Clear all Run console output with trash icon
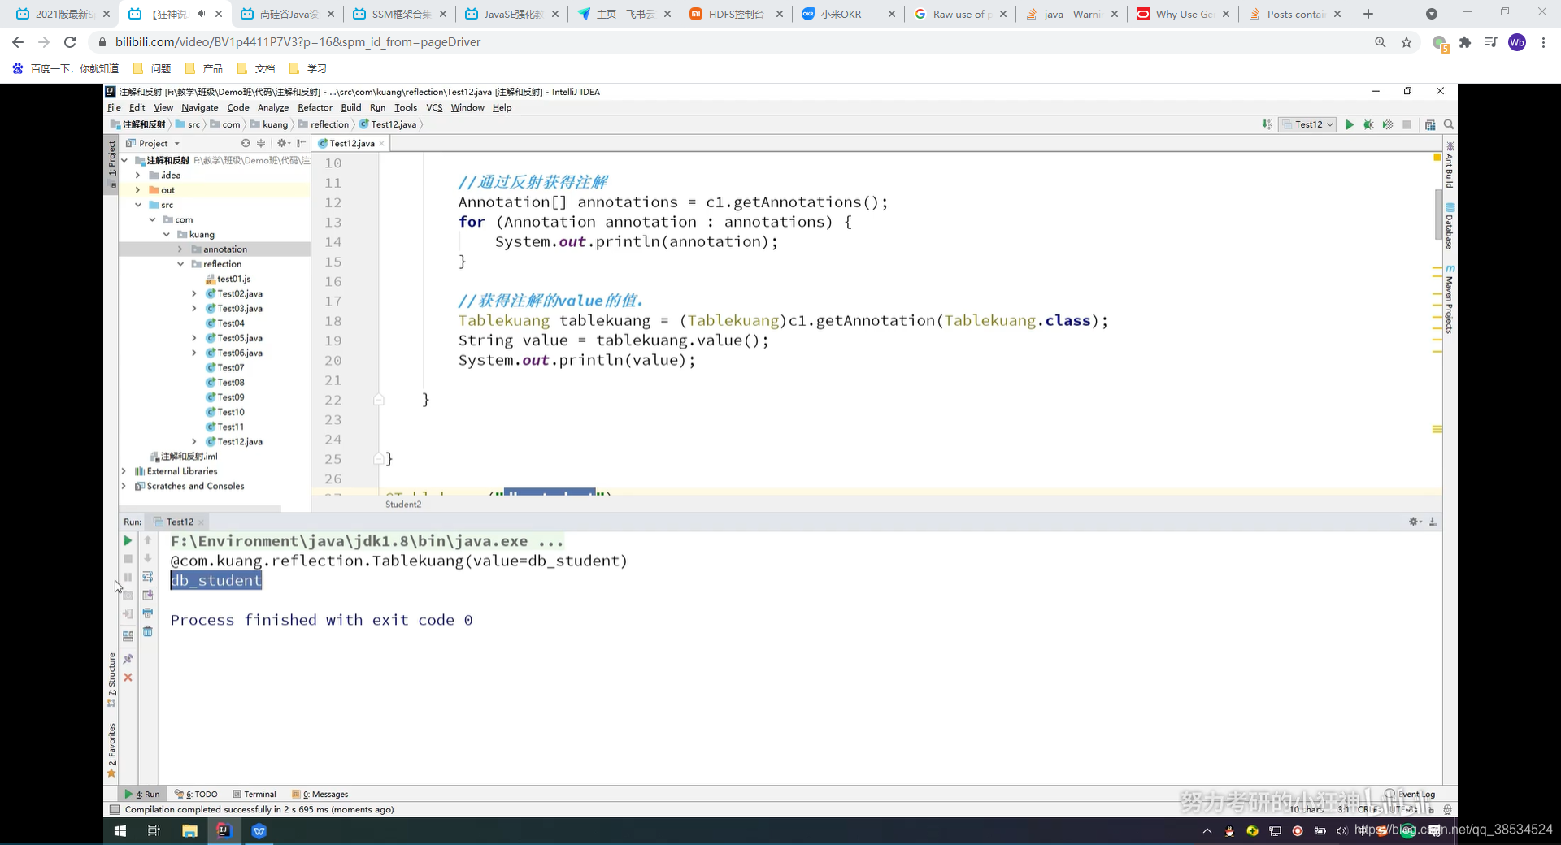The image size is (1561, 845). pyautogui.click(x=148, y=631)
